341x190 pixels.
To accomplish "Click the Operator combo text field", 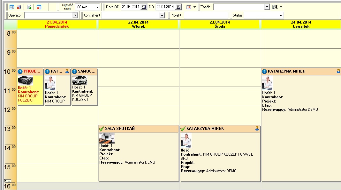I will pyautogui.click(x=49, y=15).
